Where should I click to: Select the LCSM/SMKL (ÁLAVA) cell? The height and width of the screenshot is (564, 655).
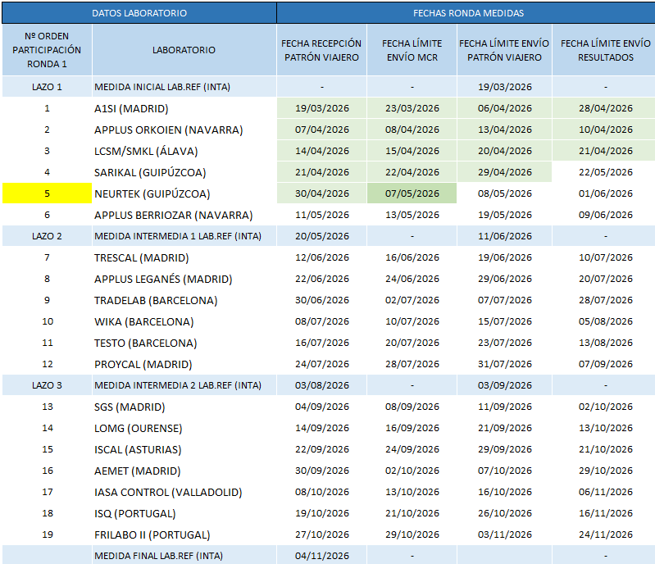184,151
